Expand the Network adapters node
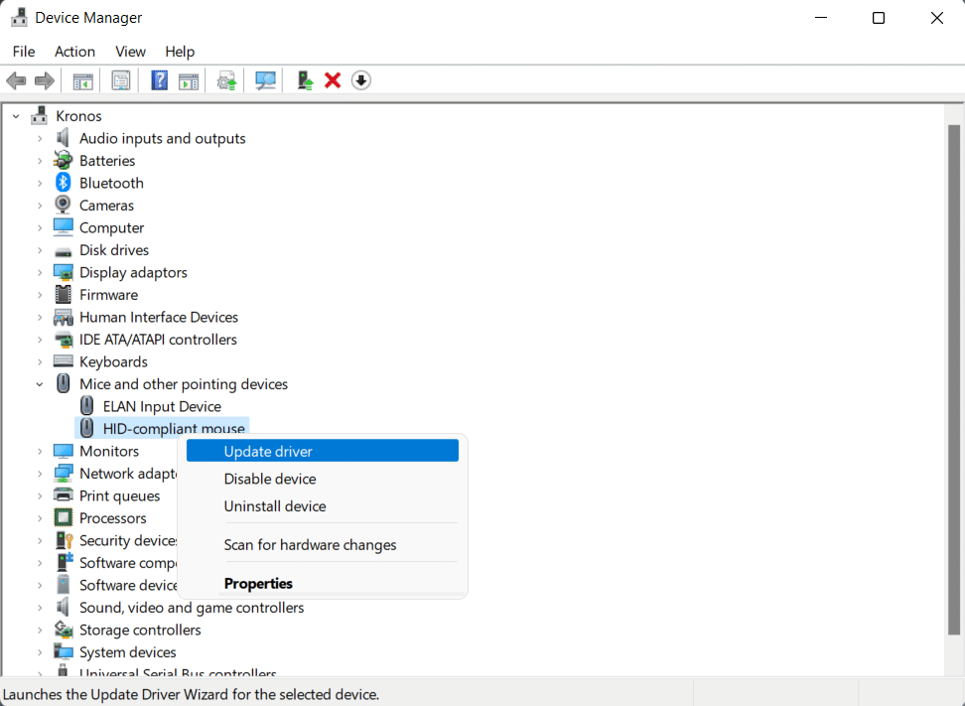 40,473
